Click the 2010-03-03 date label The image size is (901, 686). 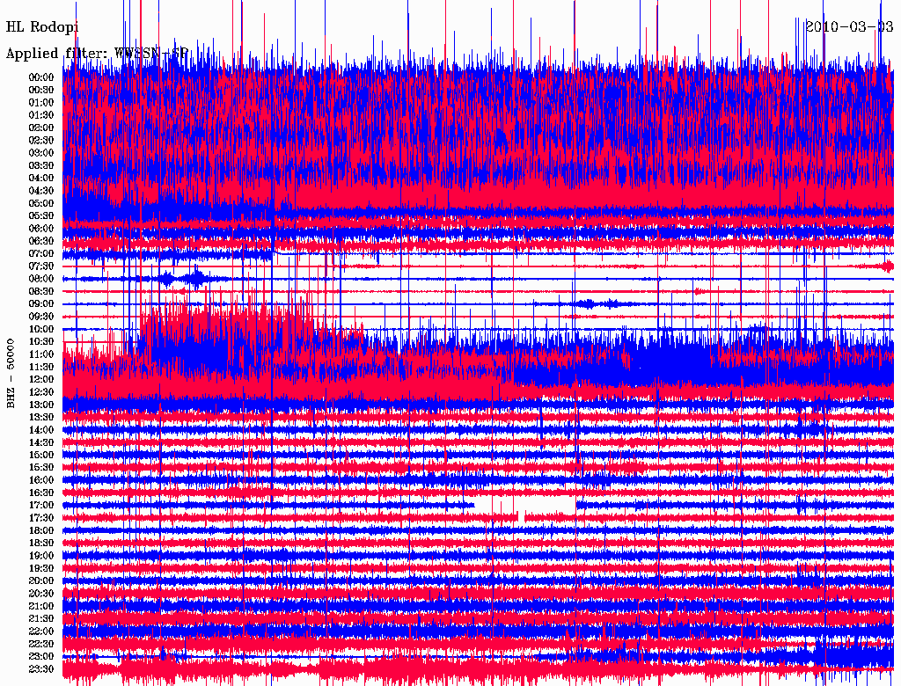tap(849, 26)
